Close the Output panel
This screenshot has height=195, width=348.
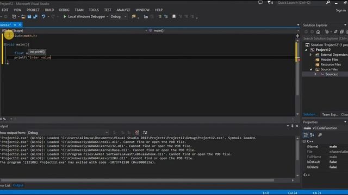click(x=297, y=126)
